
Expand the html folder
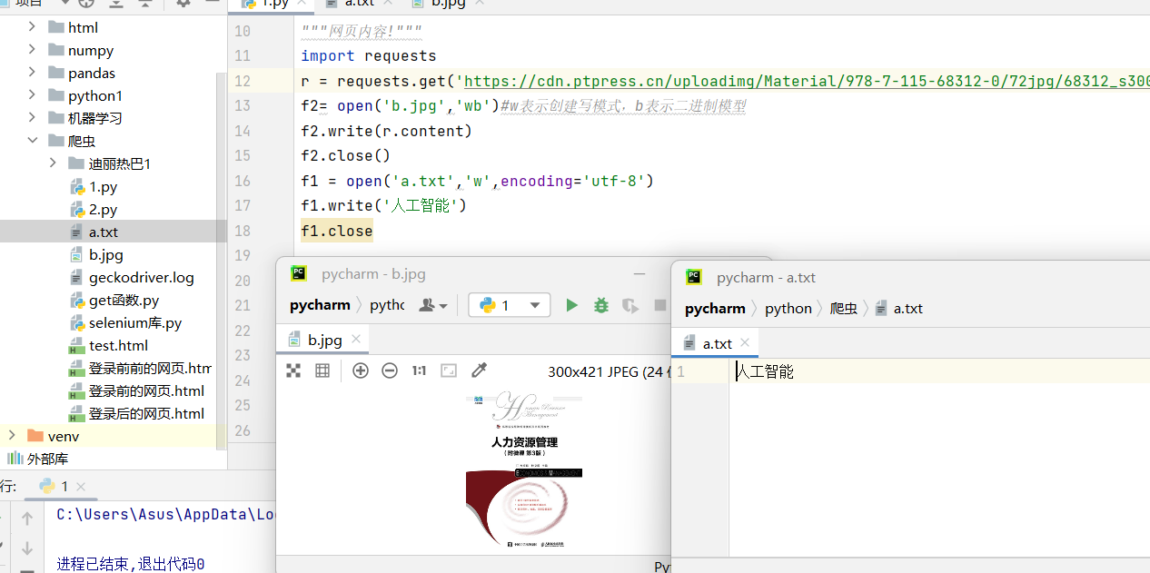(x=32, y=27)
